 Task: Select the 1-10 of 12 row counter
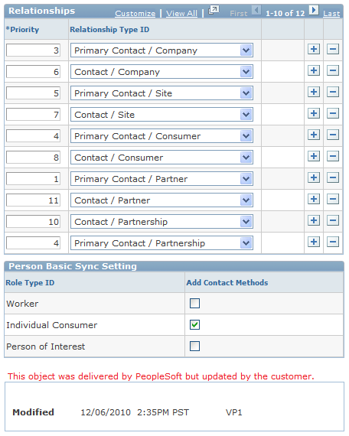click(x=285, y=13)
